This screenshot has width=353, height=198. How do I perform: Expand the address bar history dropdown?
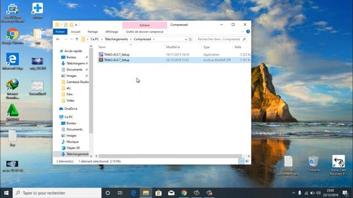point(186,39)
